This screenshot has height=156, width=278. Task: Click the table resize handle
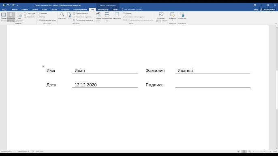250,88
